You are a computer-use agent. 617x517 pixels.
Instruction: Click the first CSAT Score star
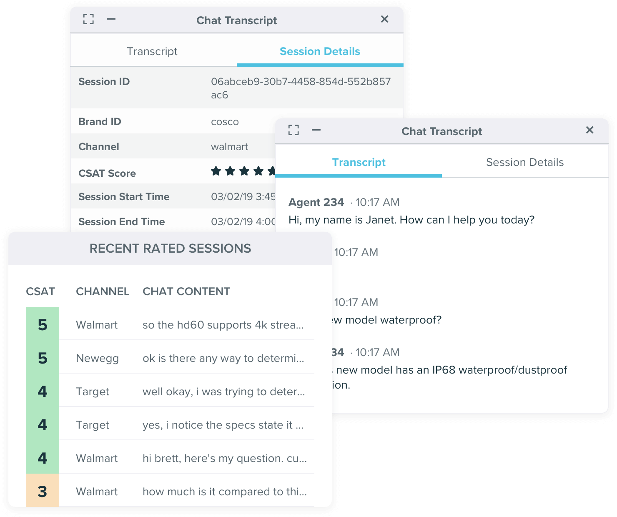coord(216,171)
